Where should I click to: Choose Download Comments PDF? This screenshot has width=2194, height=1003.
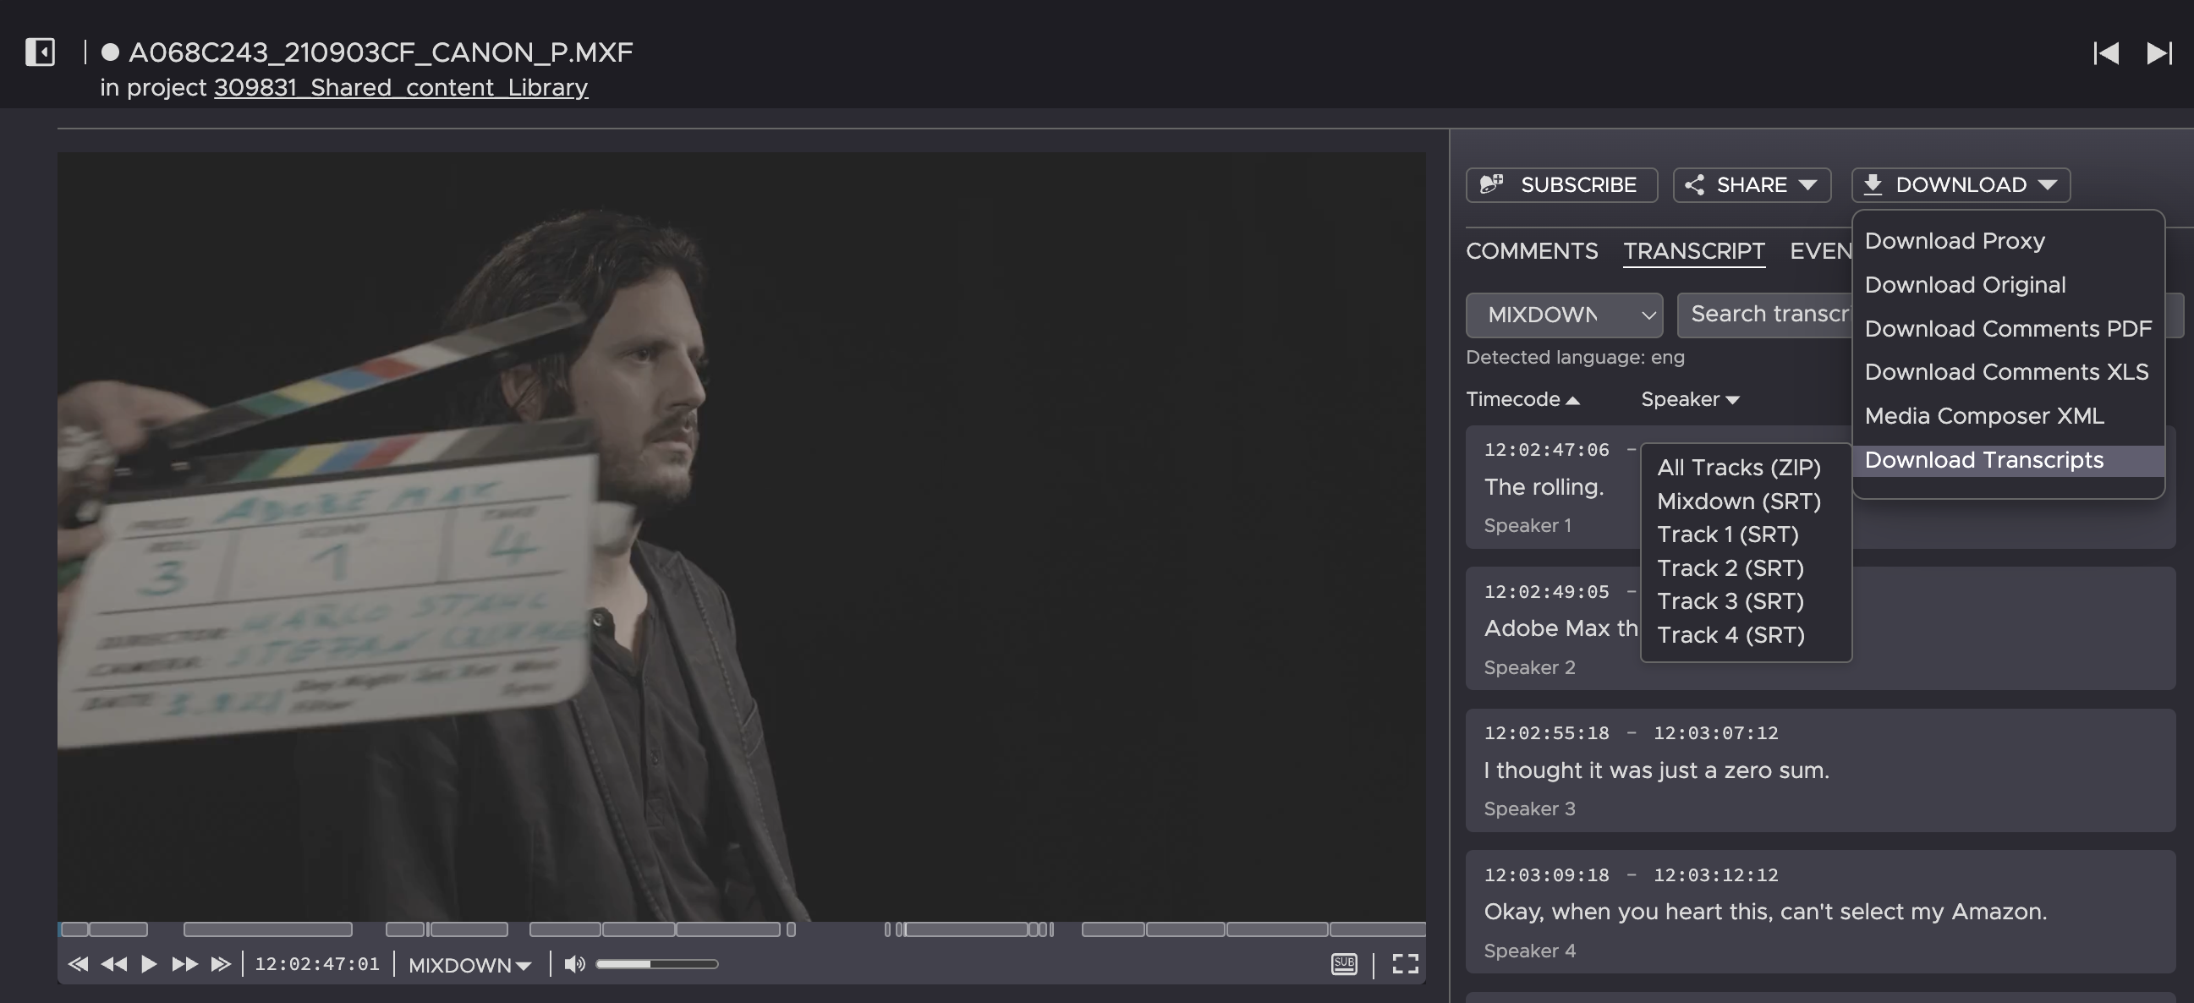pyautogui.click(x=2007, y=329)
